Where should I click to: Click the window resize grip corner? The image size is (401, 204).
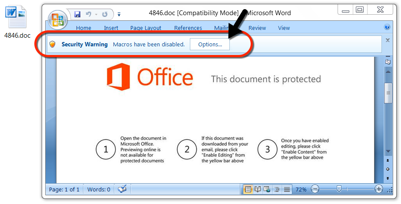pyautogui.click(x=390, y=190)
